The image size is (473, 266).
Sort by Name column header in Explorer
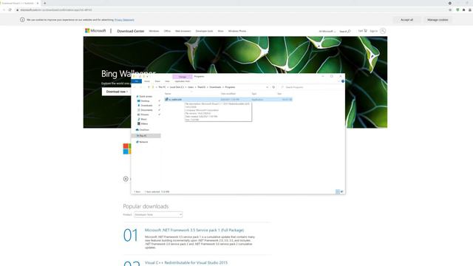(x=168, y=94)
